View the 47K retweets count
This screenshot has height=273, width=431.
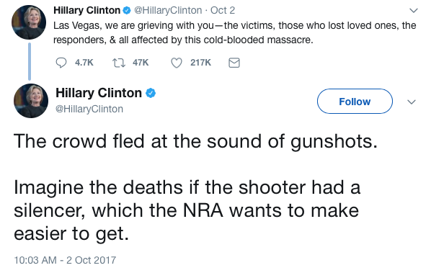141,63
